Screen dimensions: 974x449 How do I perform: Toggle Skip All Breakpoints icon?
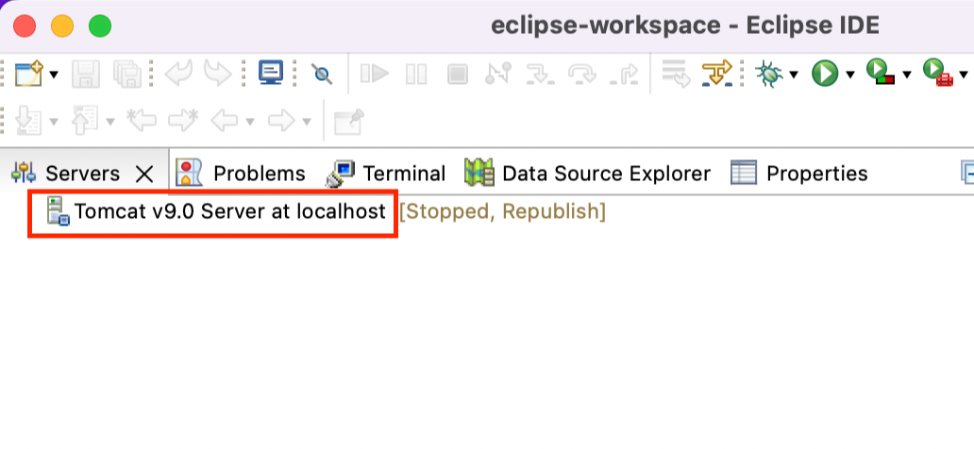(321, 75)
